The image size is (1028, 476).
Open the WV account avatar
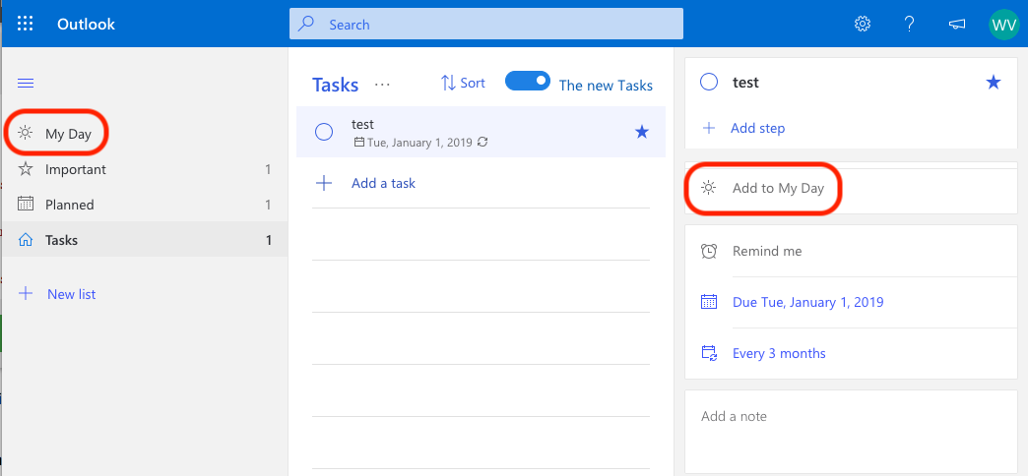click(1004, 25)
